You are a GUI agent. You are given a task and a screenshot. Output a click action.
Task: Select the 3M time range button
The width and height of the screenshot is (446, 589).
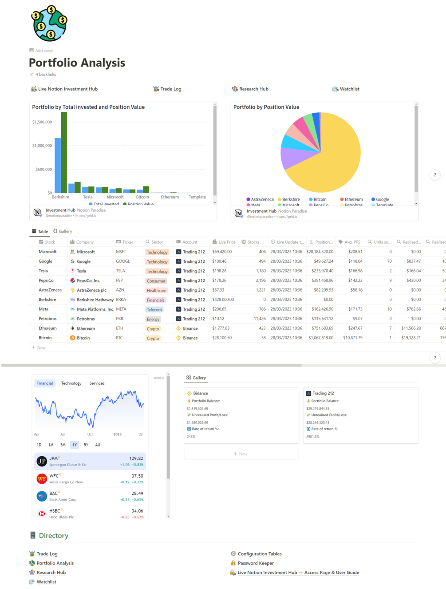point(63,445)
